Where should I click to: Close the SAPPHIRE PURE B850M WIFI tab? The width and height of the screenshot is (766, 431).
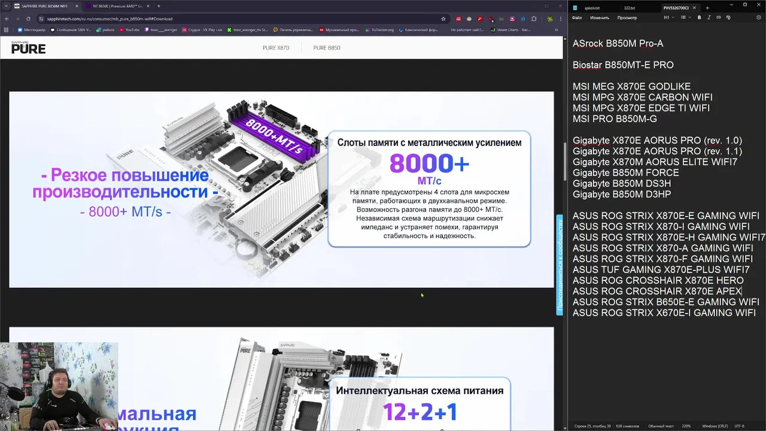point(77,6)
